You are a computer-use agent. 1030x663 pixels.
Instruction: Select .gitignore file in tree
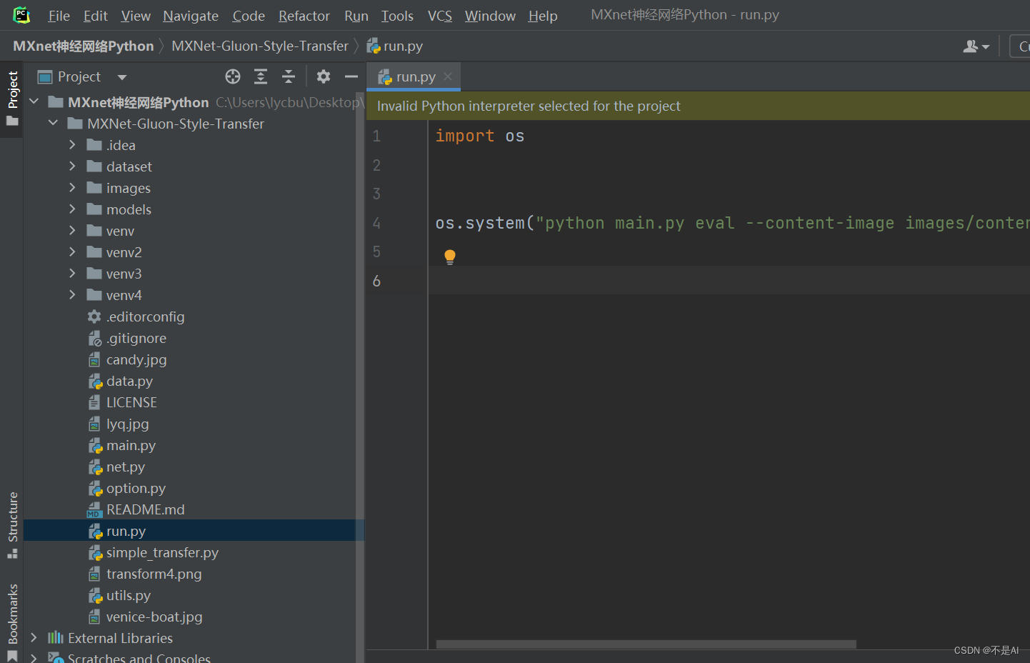[x=136, y=338]
